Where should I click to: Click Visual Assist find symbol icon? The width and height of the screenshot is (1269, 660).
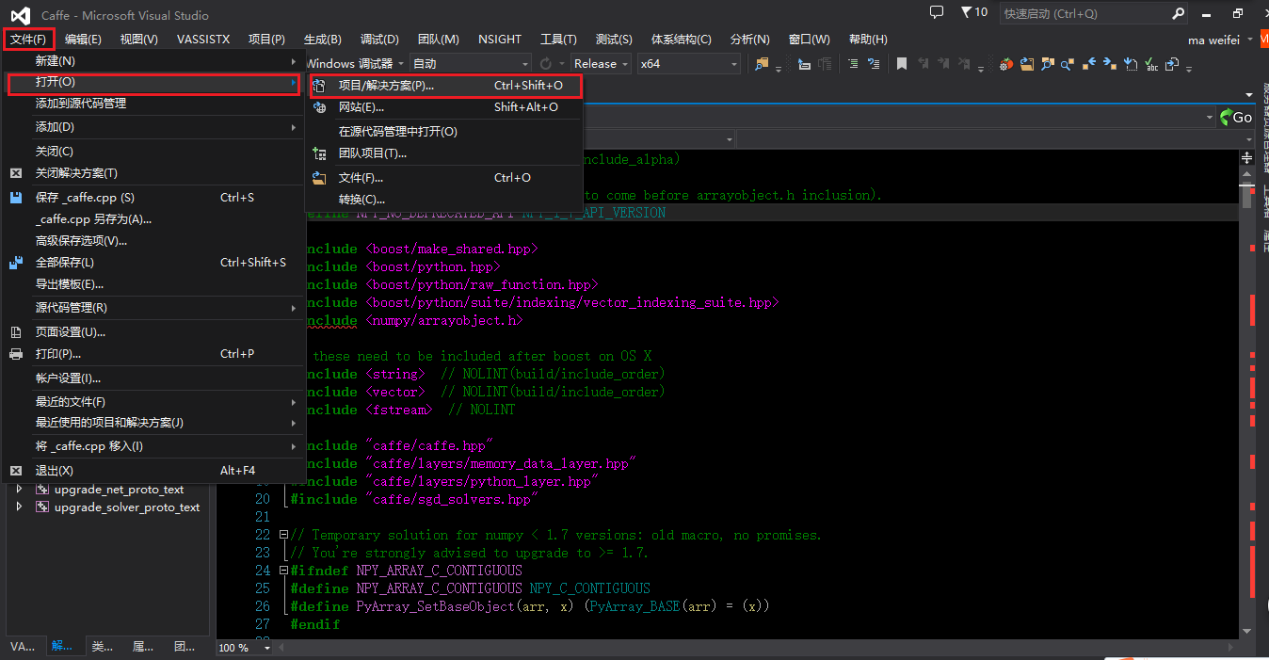pyautogui.click(x=1048, y=64)
